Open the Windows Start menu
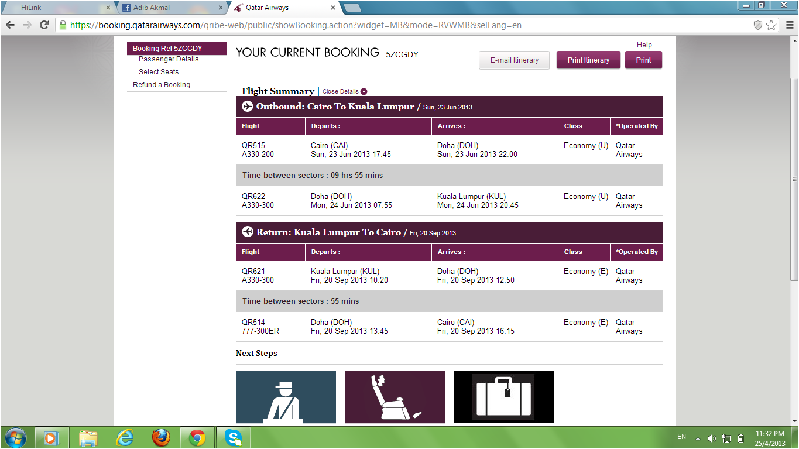The image size is (799, 449). [x=15, y=438]
